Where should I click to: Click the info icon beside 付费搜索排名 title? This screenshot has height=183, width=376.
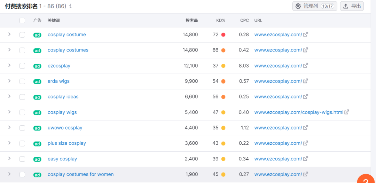click(71, 6)
